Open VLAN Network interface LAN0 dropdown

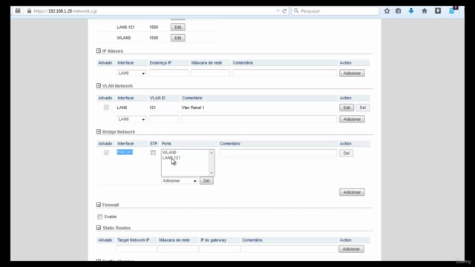(x=131, y=119)
